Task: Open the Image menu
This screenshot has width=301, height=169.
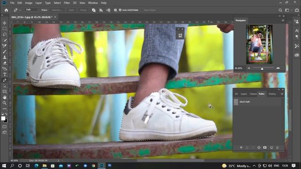Action: tap(29, 3)
